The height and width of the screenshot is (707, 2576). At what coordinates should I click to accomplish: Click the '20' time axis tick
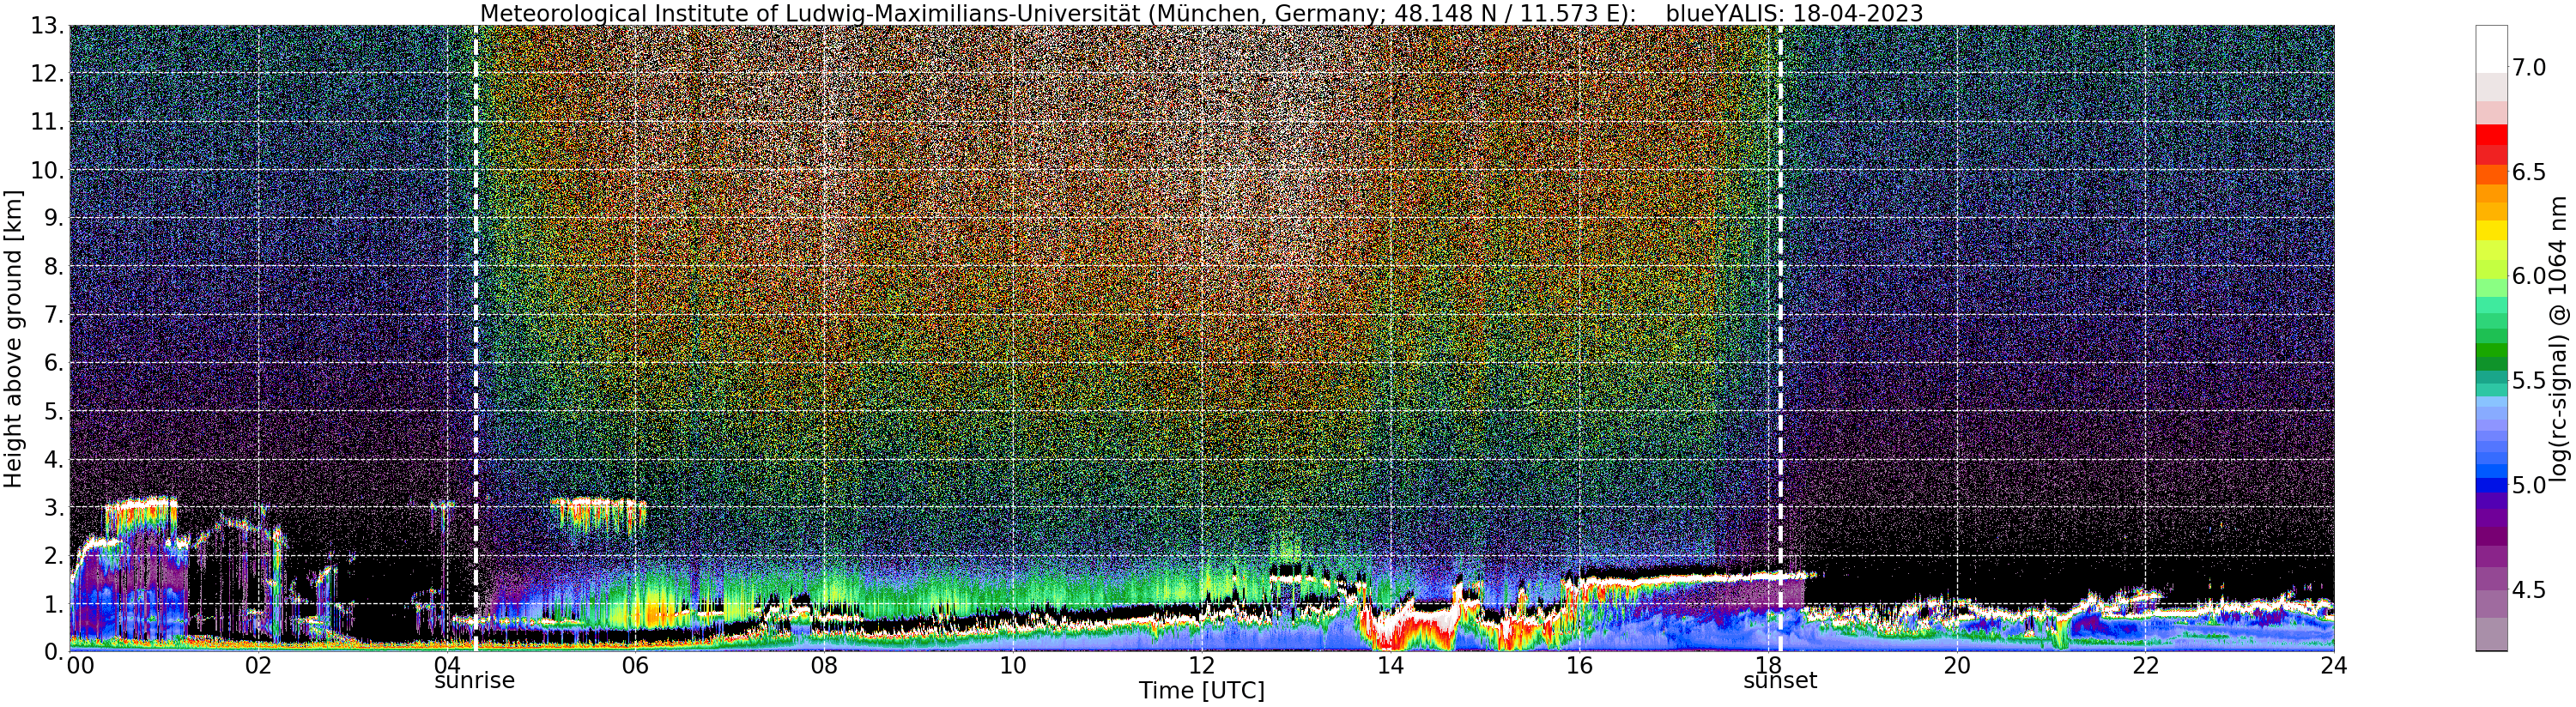[1956, 665]
